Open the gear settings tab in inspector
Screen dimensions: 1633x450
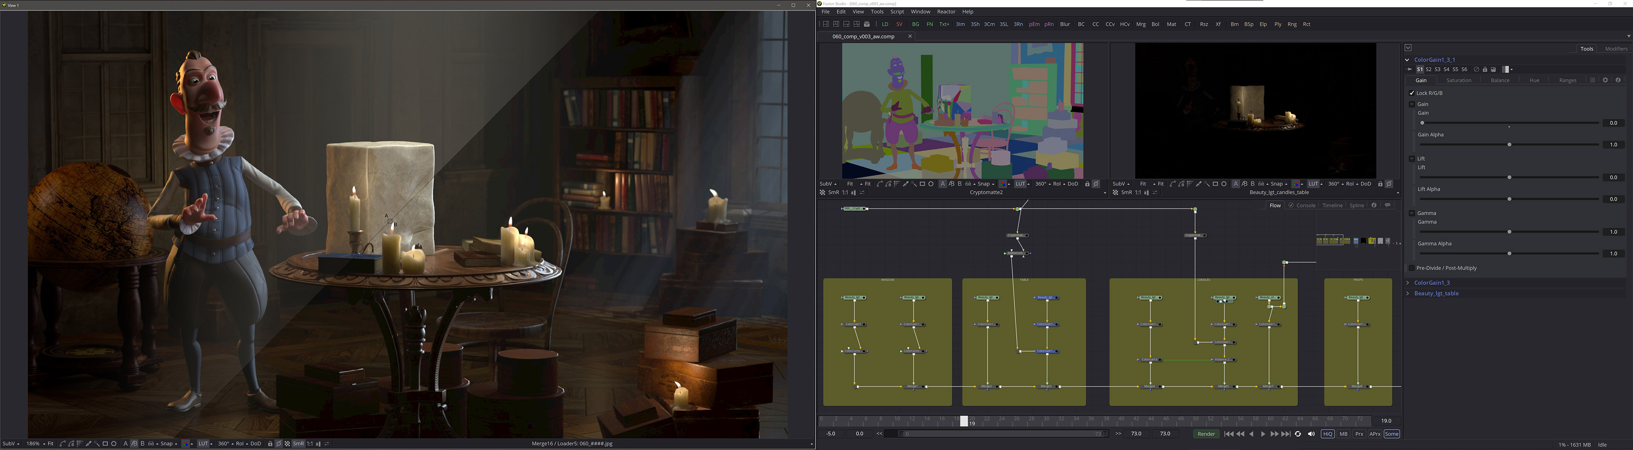tap(1605, 80)
